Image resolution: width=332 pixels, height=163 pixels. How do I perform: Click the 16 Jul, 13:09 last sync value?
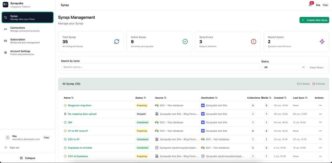[300, 148]
